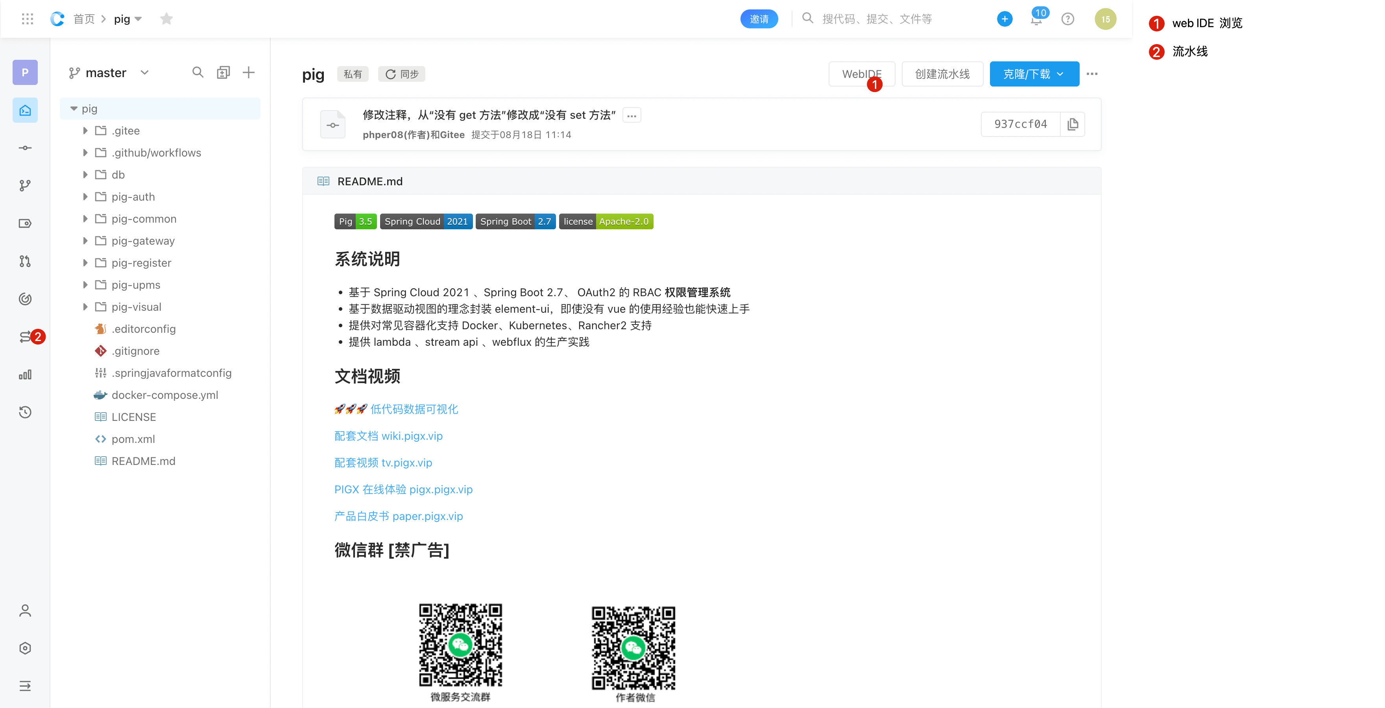
Task: Open PIGX 在线体验 link
Action: coord(403,490)
